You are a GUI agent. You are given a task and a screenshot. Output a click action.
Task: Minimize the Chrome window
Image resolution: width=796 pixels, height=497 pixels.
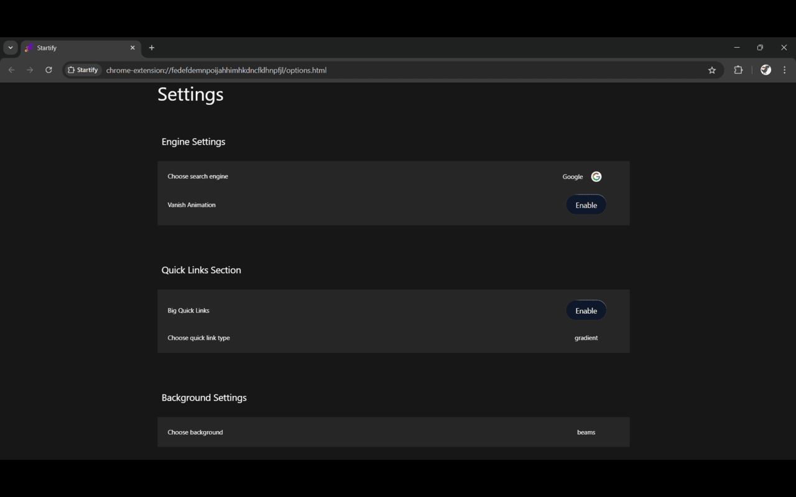pos(737,48)
